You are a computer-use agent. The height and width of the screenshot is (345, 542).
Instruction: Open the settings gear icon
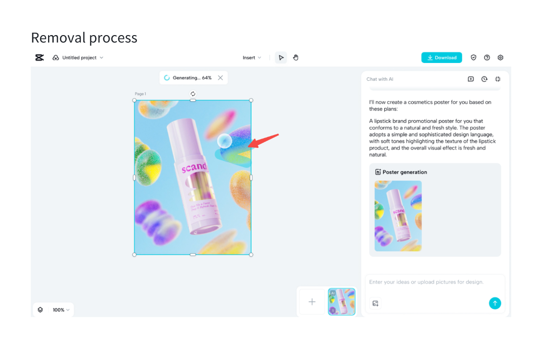coord(500,58)
